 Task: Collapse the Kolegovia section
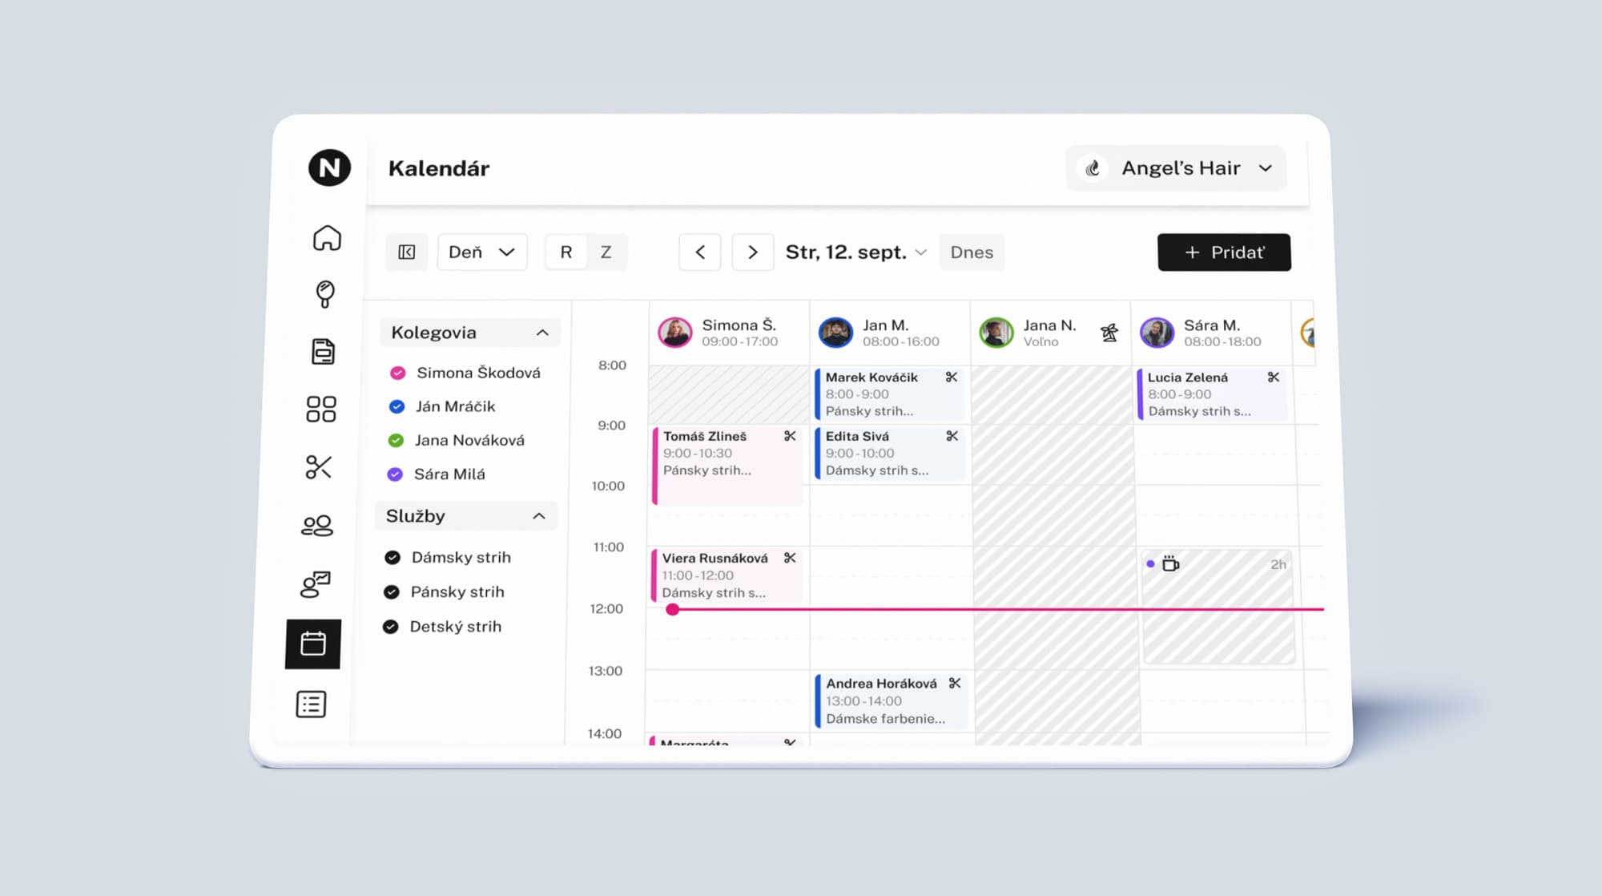[542, 333]
